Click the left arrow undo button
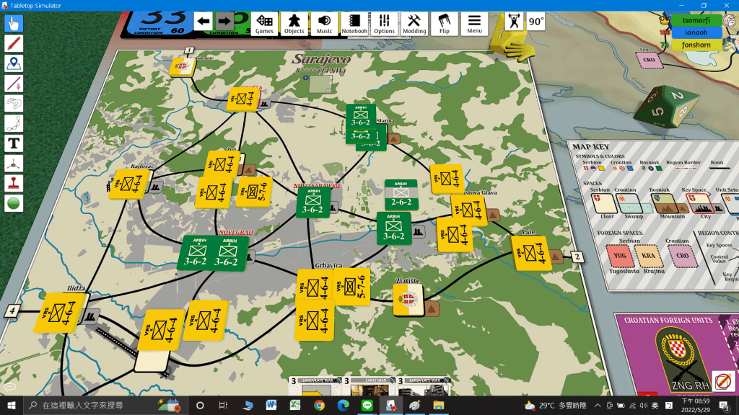Viewport: 739px width, 415px height. click(204, 22)
